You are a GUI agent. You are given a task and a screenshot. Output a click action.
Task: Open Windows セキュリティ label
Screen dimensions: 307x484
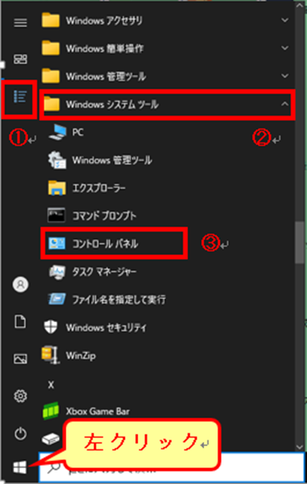106,327
